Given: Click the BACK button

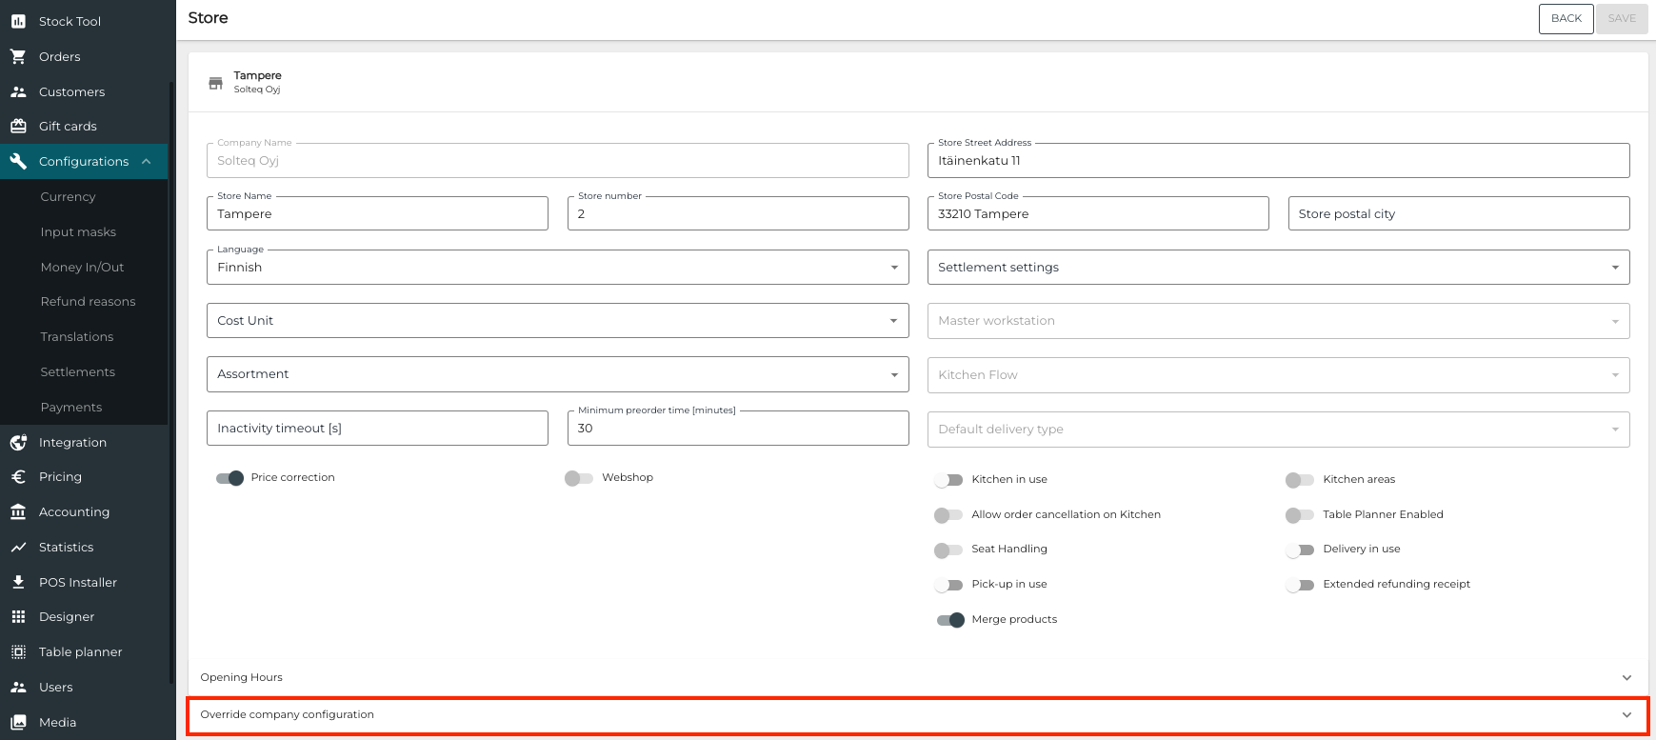Looking at the screenshot, I should pos(1566,18).
